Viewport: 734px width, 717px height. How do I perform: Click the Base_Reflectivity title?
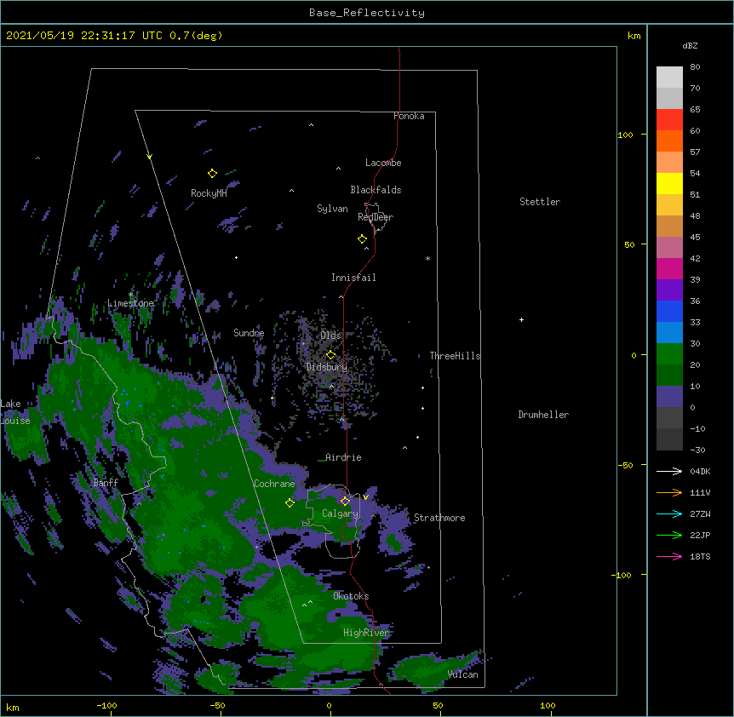pos(367,13)
